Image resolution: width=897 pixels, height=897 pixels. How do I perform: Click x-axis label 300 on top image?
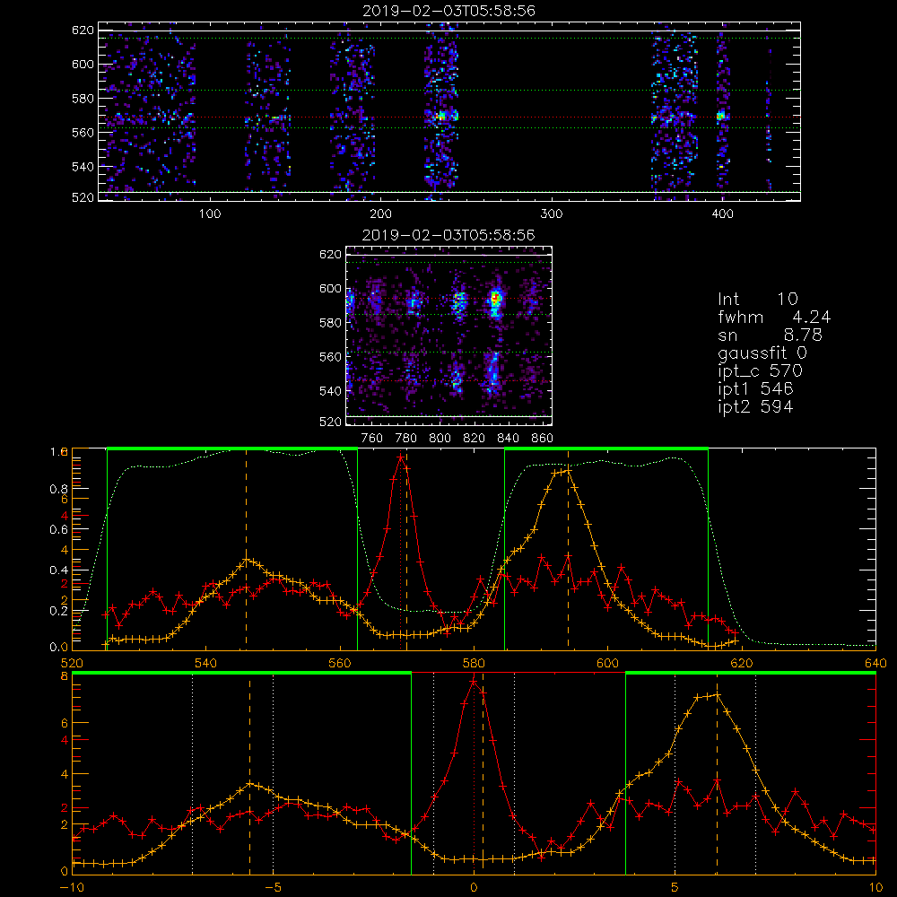pyautogui.click(x=552, y=214)
